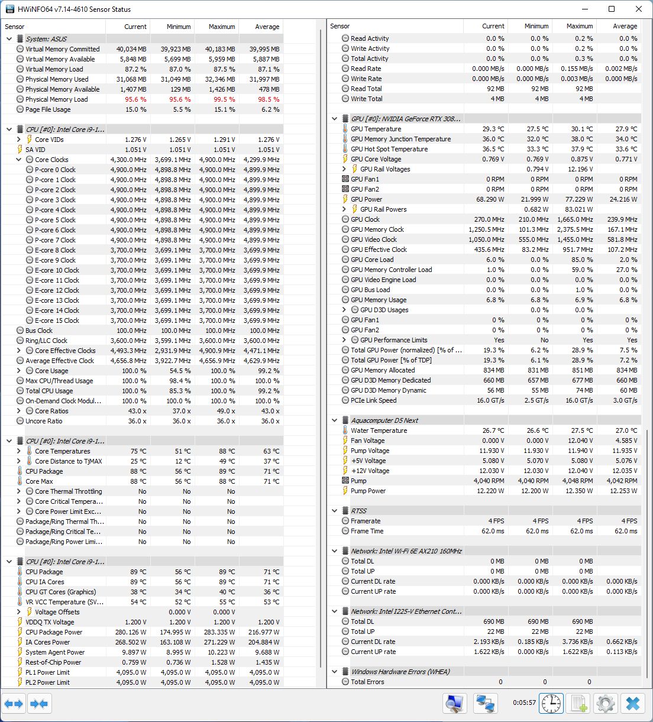The image size is (653, 722).
Task: Click the HWiNFO64 title bar app icon
Action: pyautogui.click(x=10, y=9)
